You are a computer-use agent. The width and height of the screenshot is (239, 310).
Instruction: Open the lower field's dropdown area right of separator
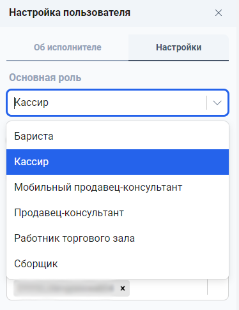click(x=218, y=288)
